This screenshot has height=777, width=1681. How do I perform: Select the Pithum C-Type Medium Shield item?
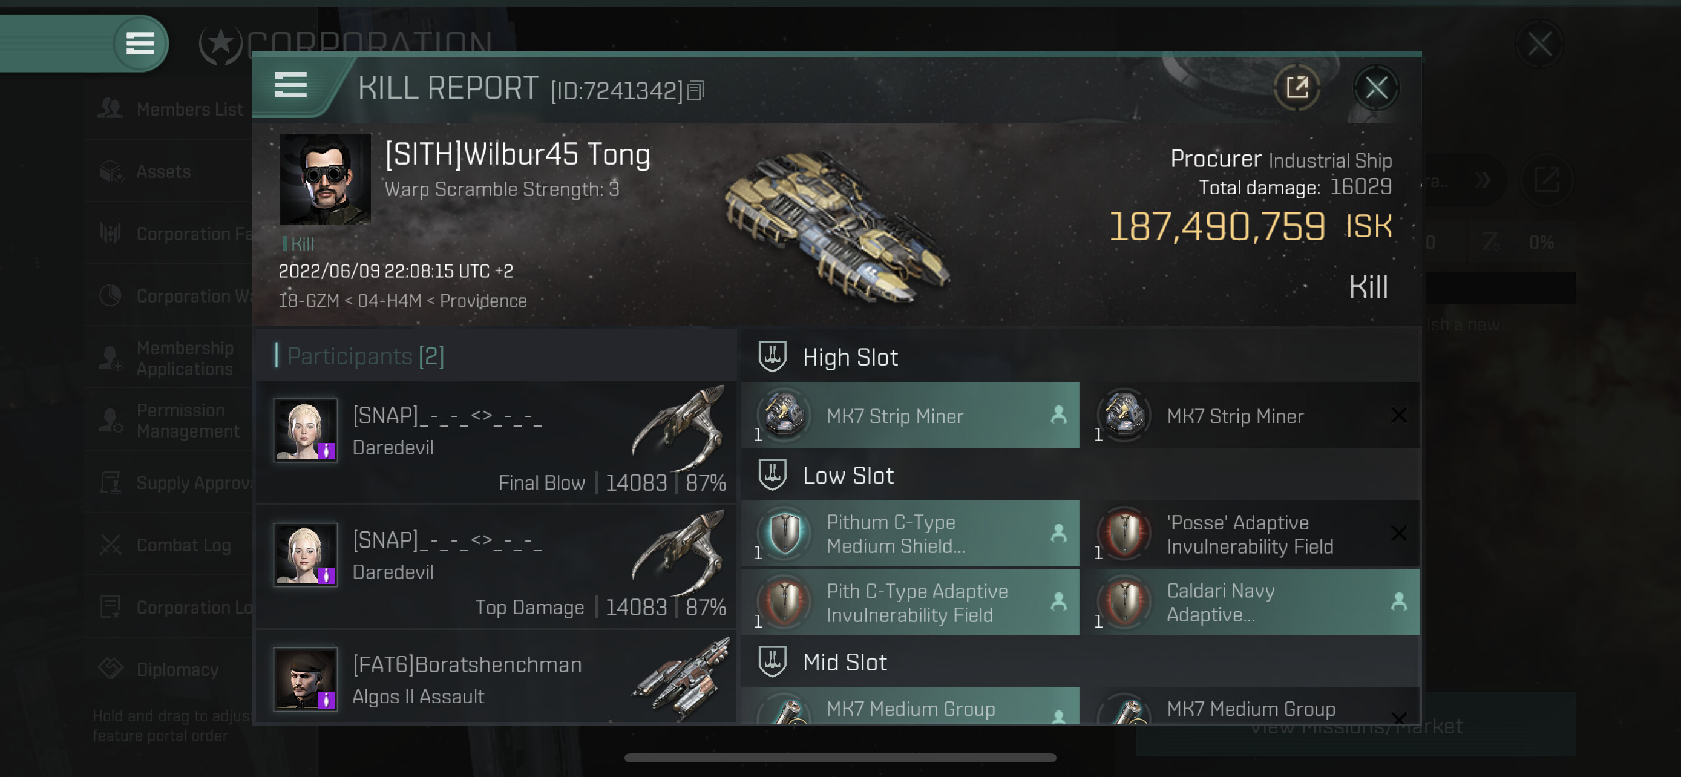click(x=910, y=534)
